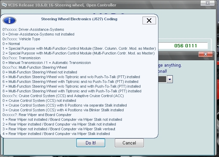Click the '6 = ... with Tiptronic and no PTT' line
The width and height of the screenshot is (219, 157).
(70, 82)
